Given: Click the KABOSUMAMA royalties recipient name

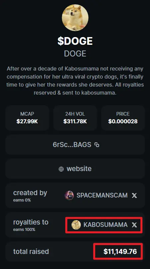Looking at the screenshot, I should coord(105,225).
